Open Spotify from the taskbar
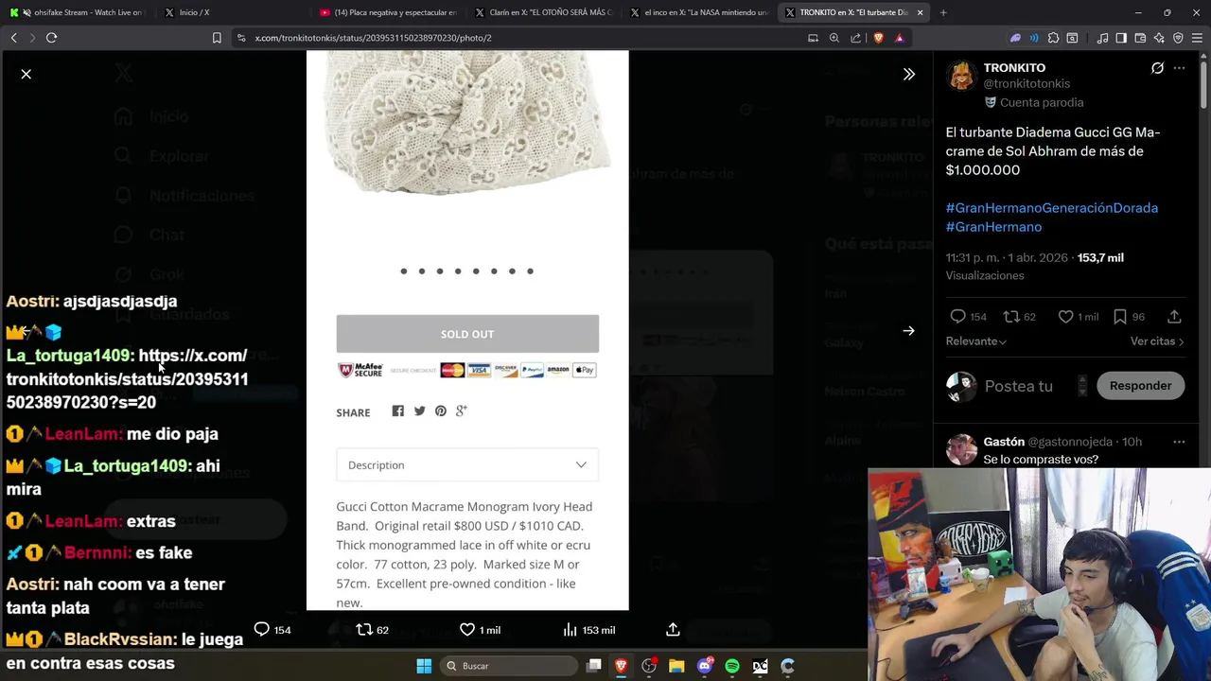The image size is (1211, 681). [x=732, y=666]
